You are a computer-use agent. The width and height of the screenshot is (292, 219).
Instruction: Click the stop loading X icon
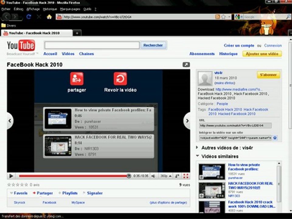(x=39, y=17)
